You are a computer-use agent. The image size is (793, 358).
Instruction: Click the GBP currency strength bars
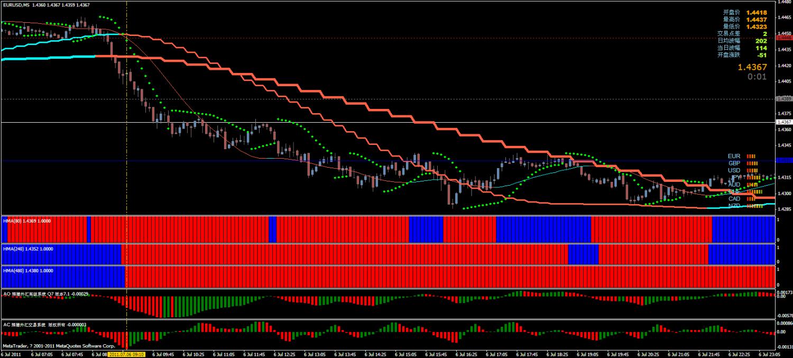pos(752,163)
